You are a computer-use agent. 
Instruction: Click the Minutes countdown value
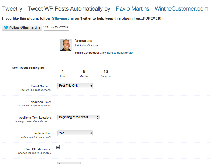click(x=84, y=71)
